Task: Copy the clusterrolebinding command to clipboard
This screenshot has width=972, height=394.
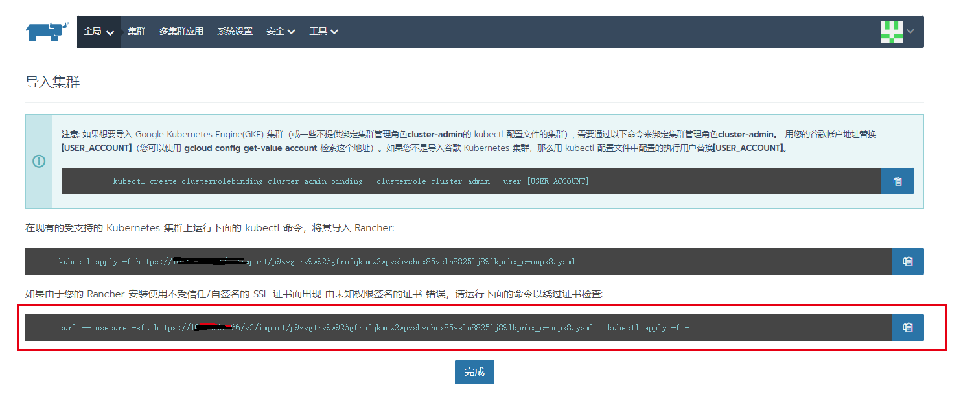Action: tap(897, 181)
